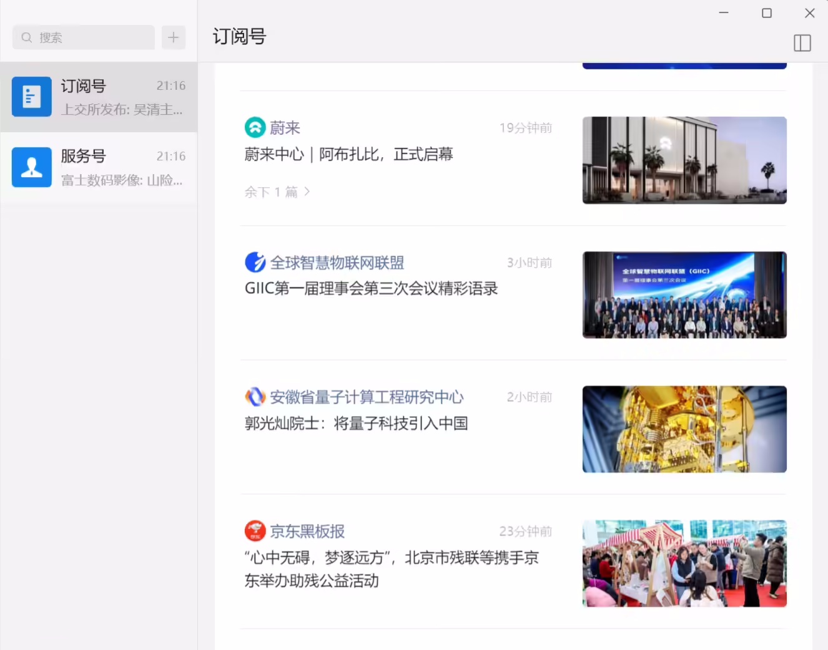The height and width of the screenshot is (650, 828).
Task: Click the GIIC group photo thumbnail
Action: pos(684,295)
